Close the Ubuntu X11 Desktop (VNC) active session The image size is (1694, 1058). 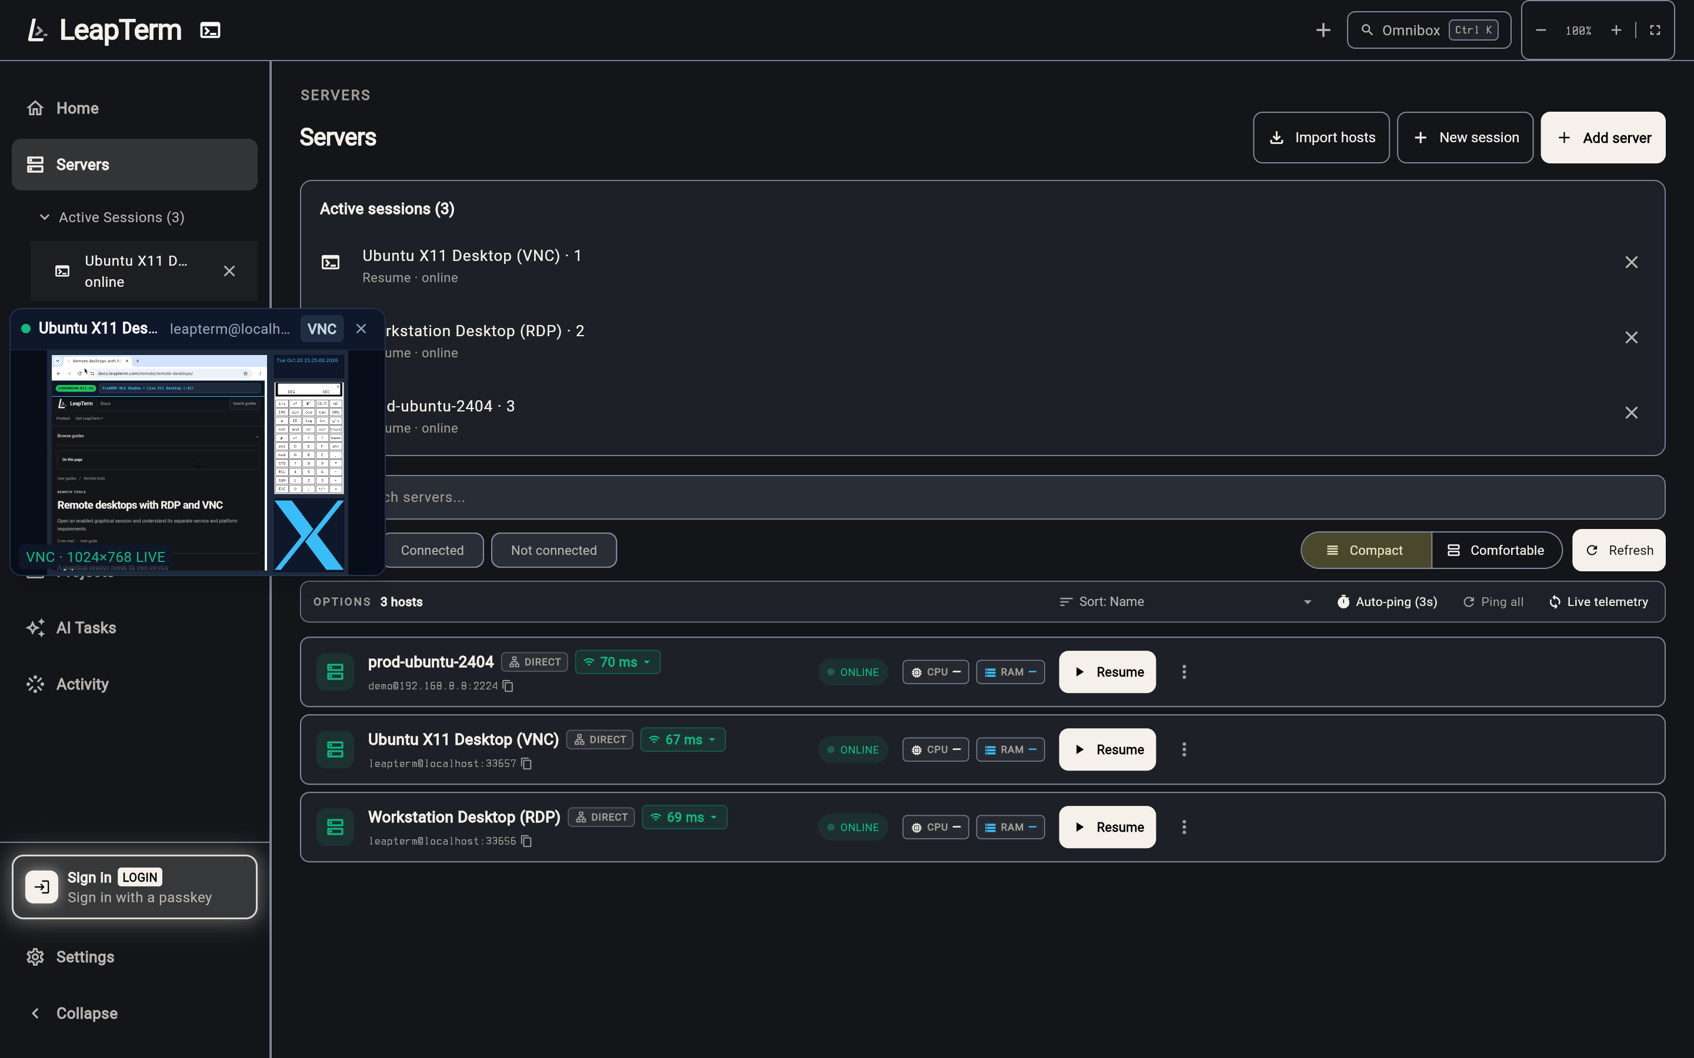1631,262
